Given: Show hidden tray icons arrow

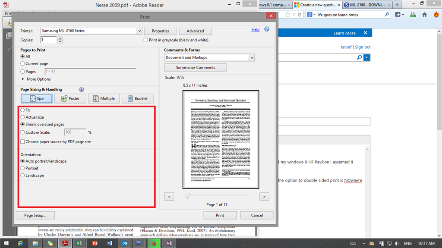Looking at the screenshot, I should (363, 244).
